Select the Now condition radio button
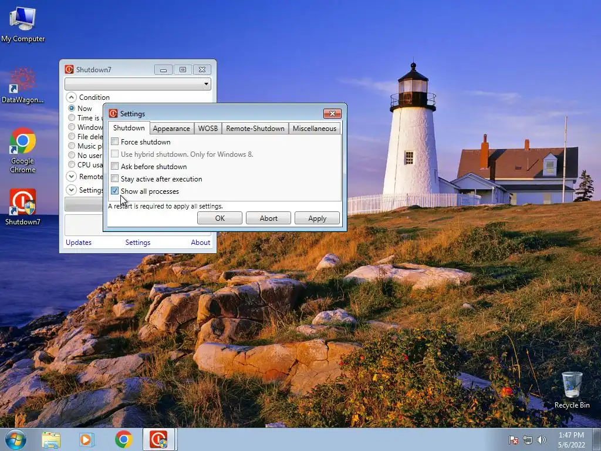 [72, 108]
